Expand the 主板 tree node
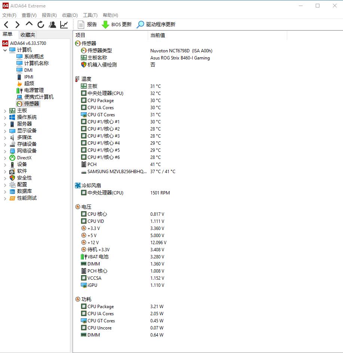343x353 pixels. [5, 111]
